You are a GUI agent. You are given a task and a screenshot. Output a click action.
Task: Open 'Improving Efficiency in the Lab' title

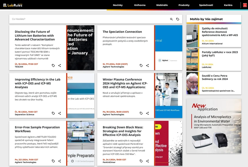[x=37, y=83]
